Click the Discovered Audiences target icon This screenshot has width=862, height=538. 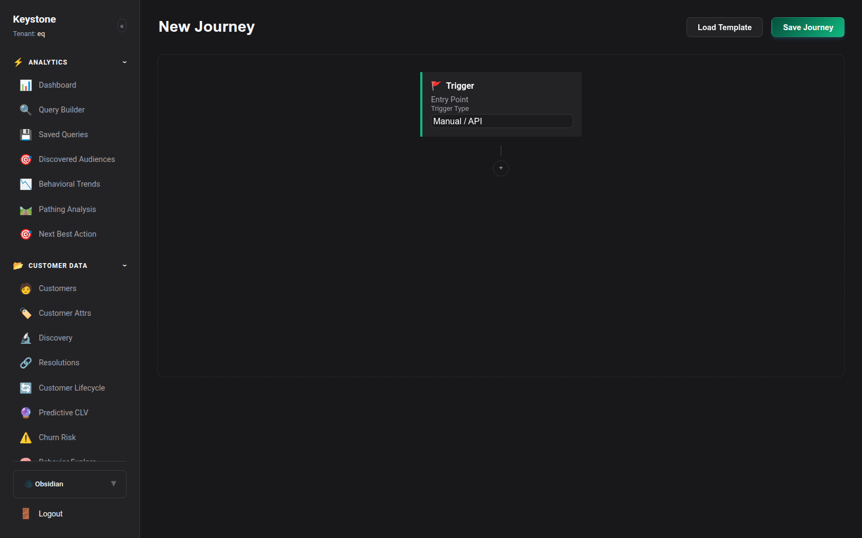coord(26,159)
